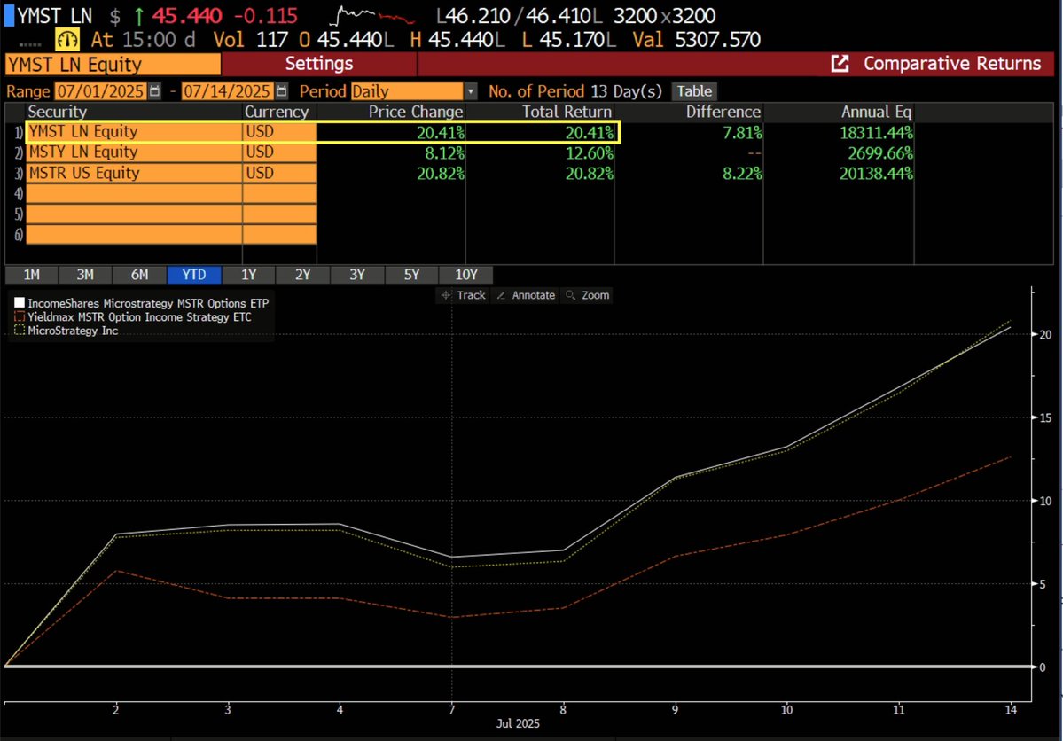The image size is (1063, 741).
Task: Click YMST price change value 20.41%
Action: (441, 133)
